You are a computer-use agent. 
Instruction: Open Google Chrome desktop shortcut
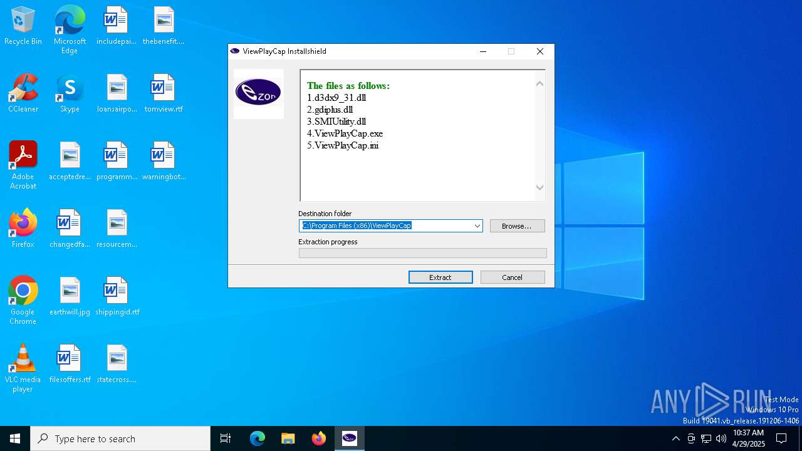click(23, 301)
